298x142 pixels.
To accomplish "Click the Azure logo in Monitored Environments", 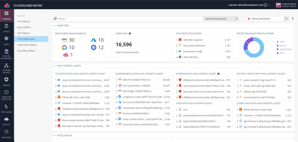I will pos(94,40).
